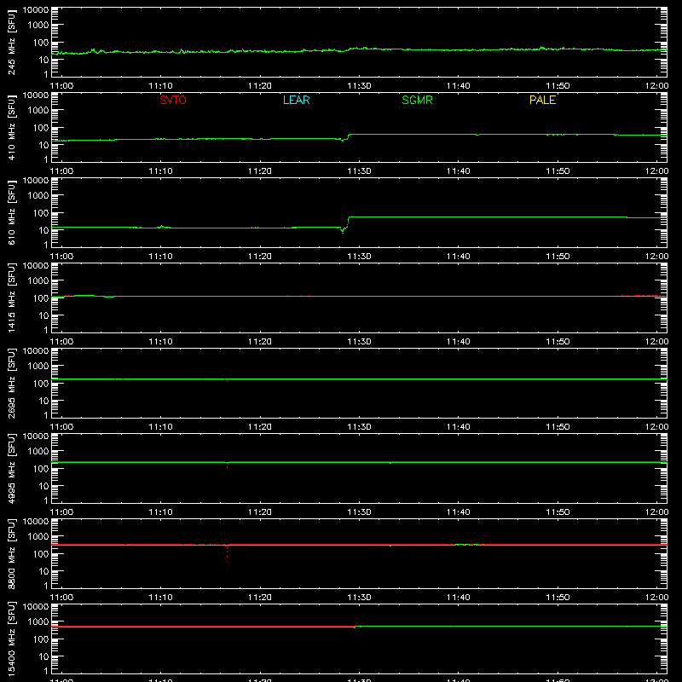The height and width of the screenshot is (682, 682).
Task: Click the cyan LEAR station label
Action: pos(296,100)
